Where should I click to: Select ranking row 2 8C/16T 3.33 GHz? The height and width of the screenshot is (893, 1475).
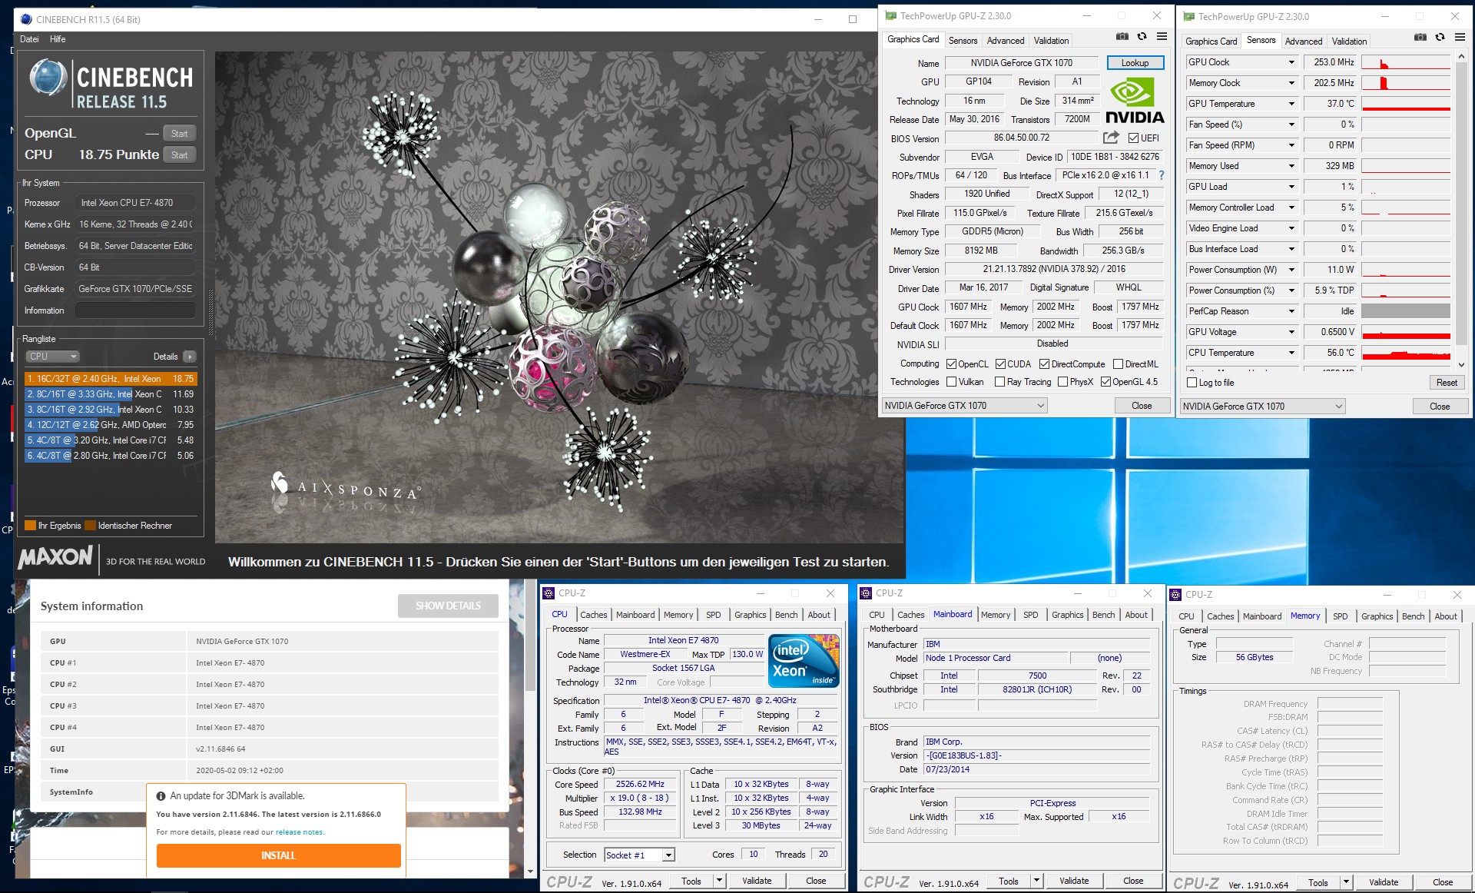pos(111,394)
